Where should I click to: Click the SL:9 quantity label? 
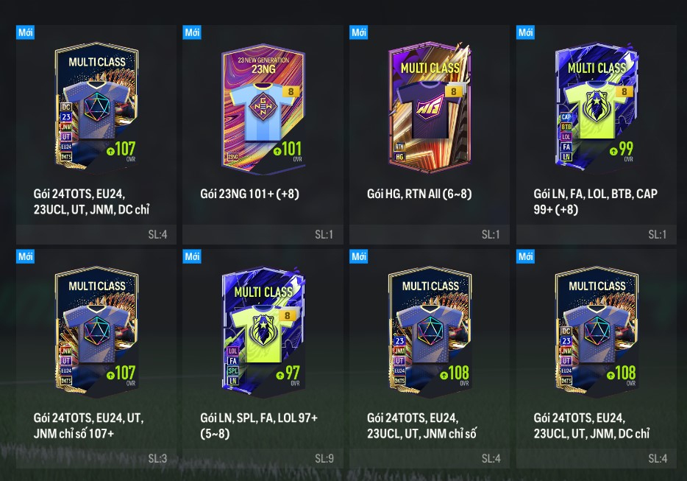pos(324,459)
